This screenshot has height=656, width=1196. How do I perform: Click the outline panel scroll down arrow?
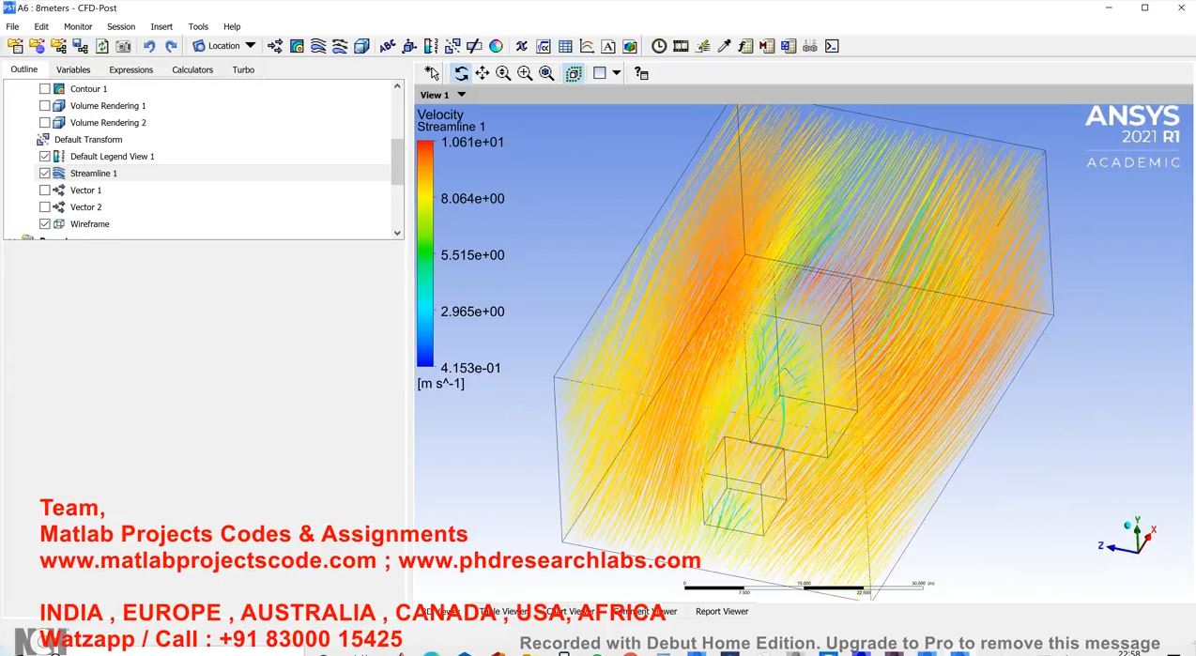(x=397, y=233)
